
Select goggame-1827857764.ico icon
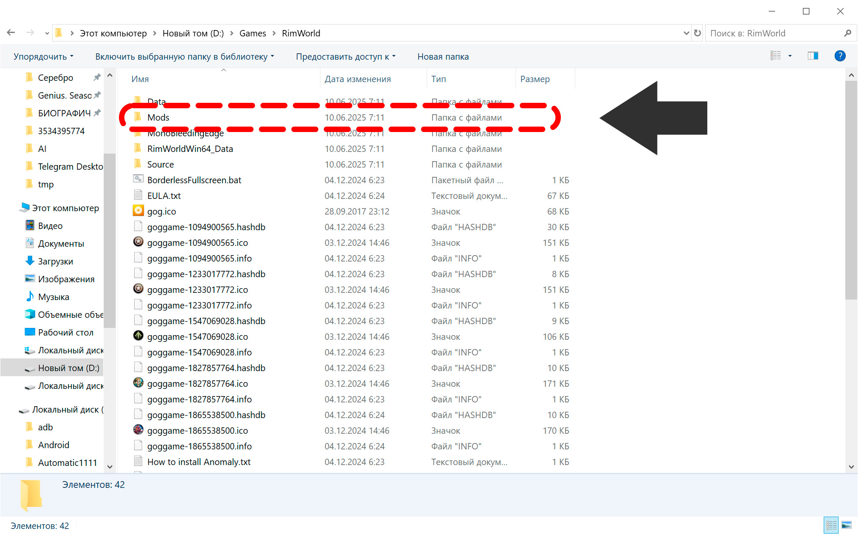click(138, 383)
